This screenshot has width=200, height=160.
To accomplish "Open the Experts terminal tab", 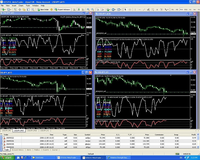I will pos(46,150).
